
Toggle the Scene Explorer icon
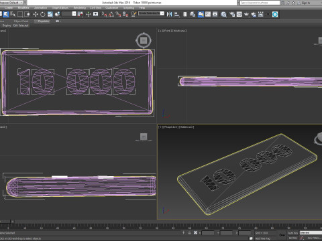[185, 15]
